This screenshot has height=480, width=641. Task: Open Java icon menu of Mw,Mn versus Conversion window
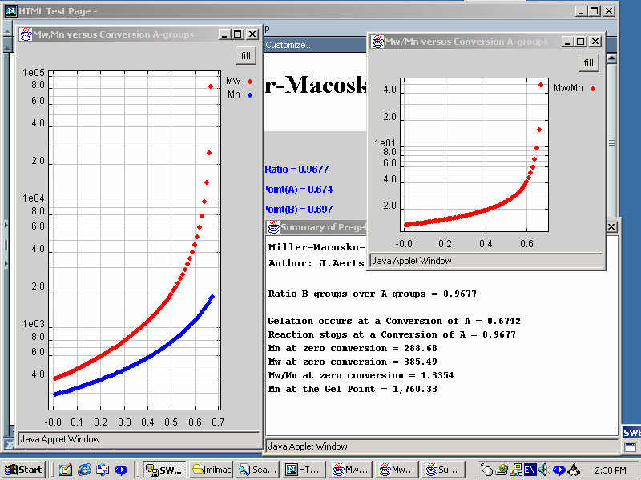(25, 34)
